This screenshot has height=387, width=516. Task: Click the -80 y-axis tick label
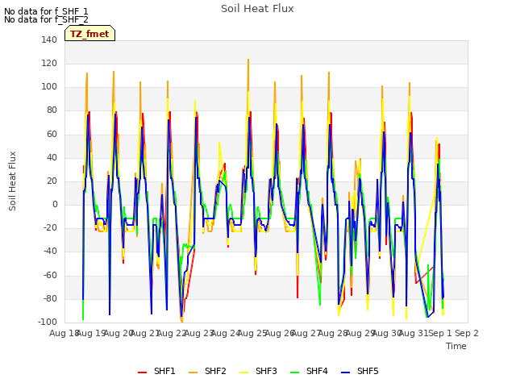click(x=50, y=298)
